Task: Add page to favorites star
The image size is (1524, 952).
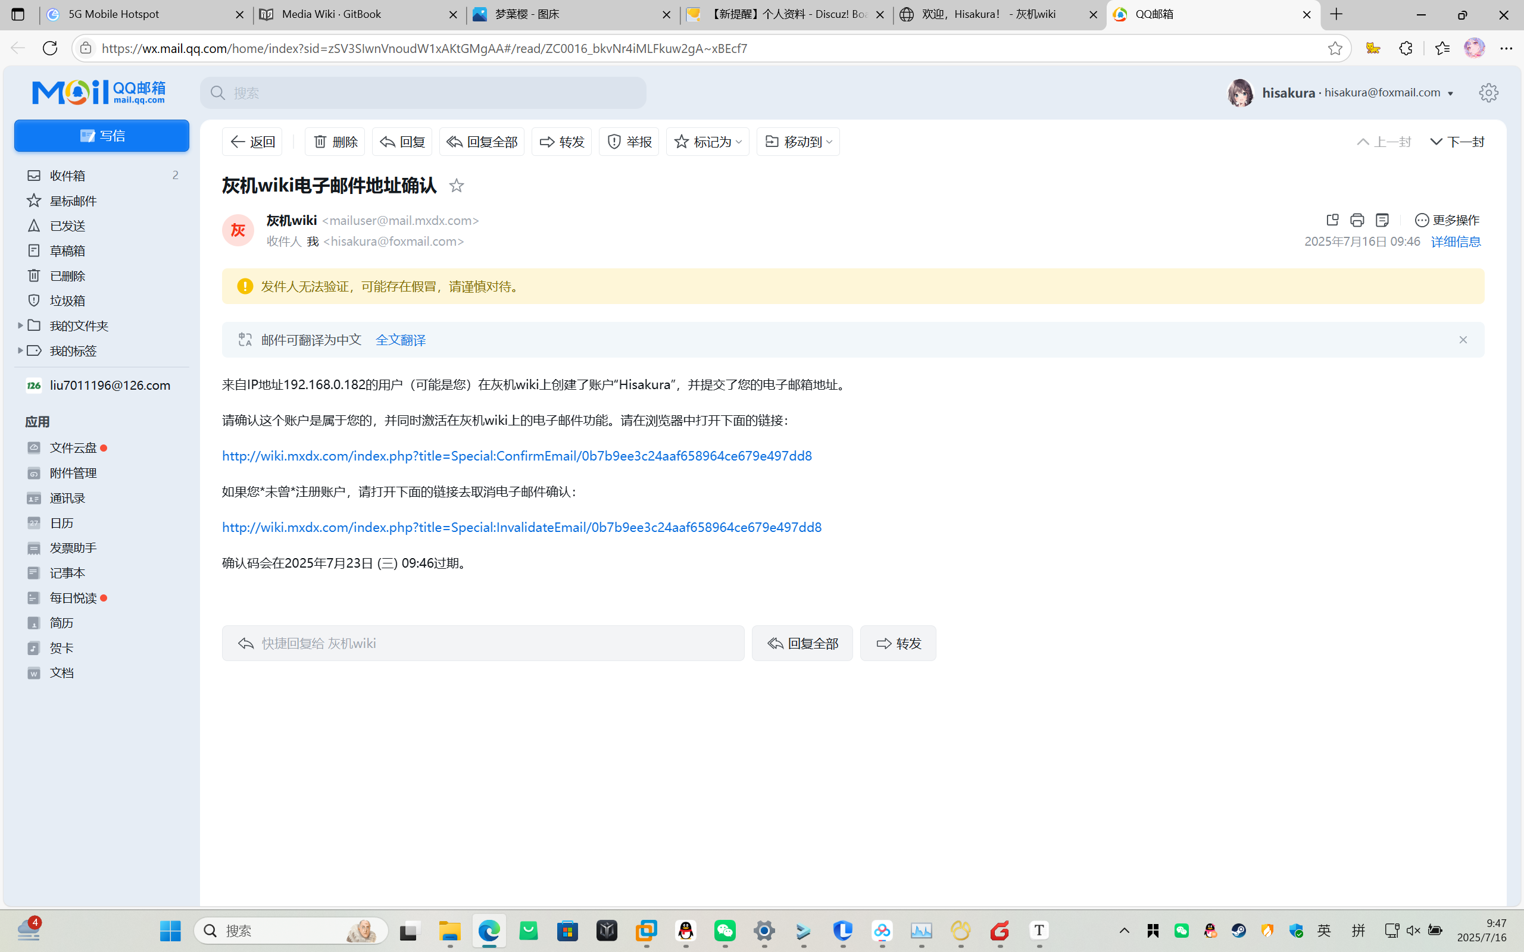Action: click(x=1335, y=48)
